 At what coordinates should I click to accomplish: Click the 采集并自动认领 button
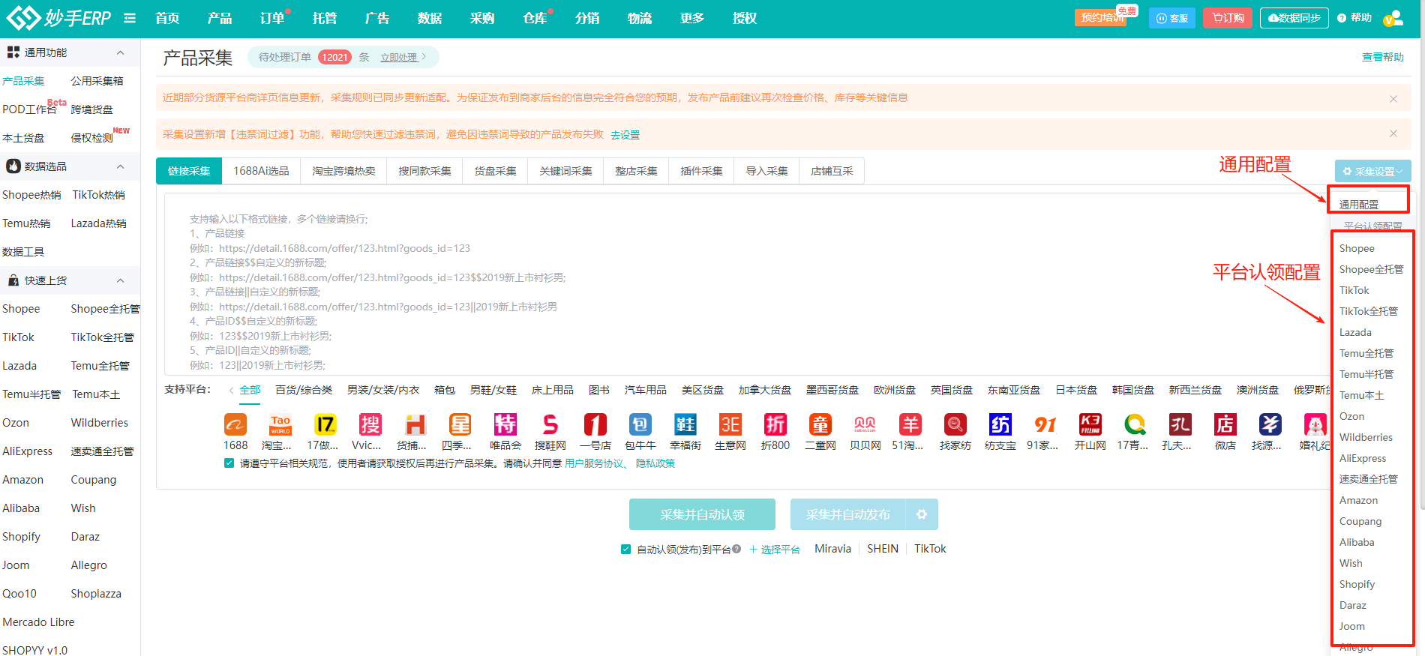point(702,514)
